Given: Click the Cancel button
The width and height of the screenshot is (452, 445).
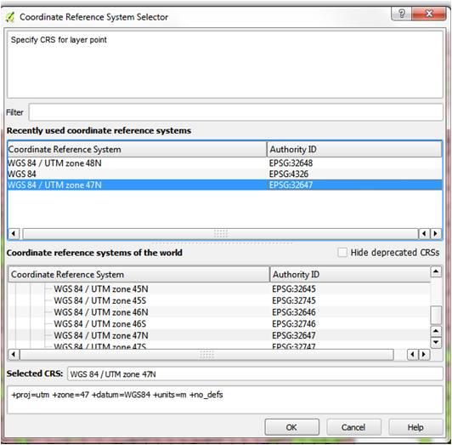Looking at the screenshot, I should (x=353, y=427).
